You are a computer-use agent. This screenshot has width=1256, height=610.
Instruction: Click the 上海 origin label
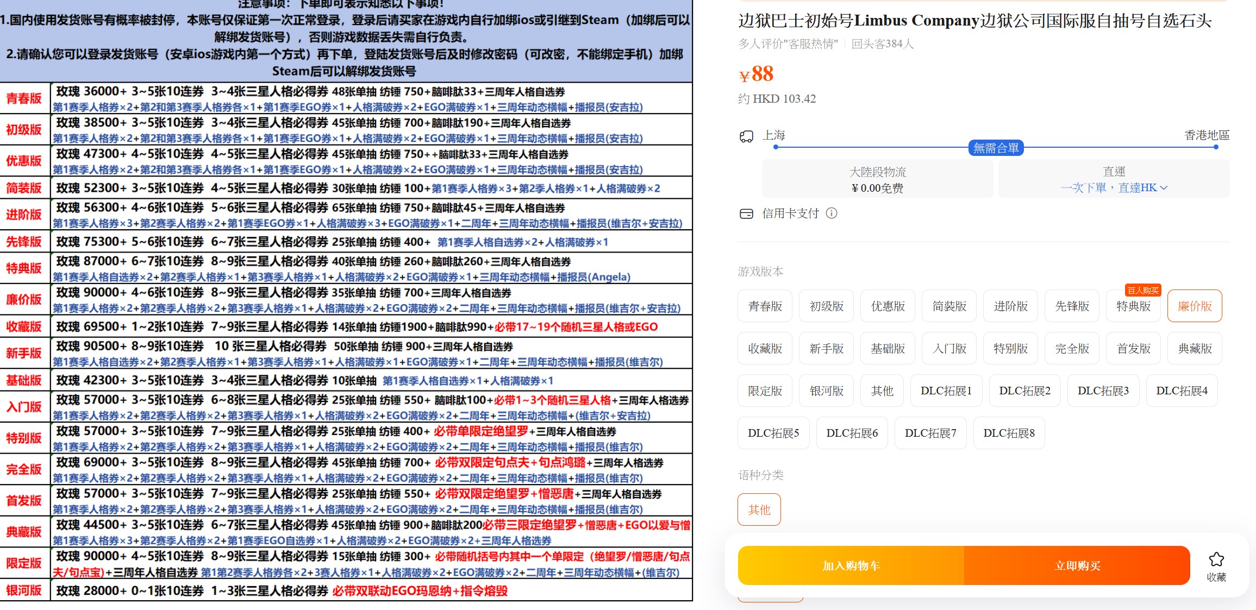774,135
